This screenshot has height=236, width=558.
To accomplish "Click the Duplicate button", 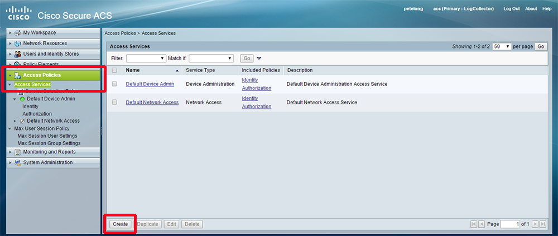I will coord(148,224).
